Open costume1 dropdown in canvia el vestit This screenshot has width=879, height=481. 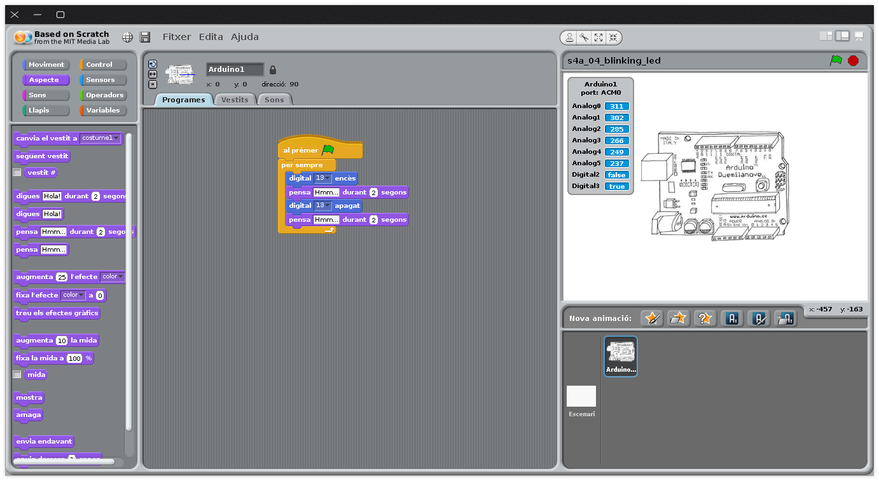100,138
